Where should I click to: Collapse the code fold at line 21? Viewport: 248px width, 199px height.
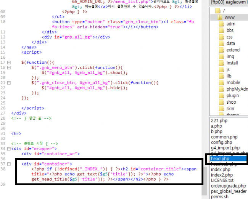click(9, 83)
